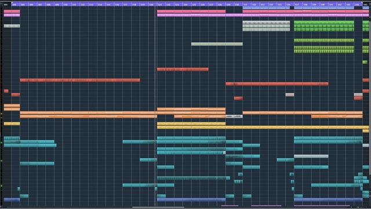
Task: Click bar 131 on the timeline ruler
Action: point(246,5)
